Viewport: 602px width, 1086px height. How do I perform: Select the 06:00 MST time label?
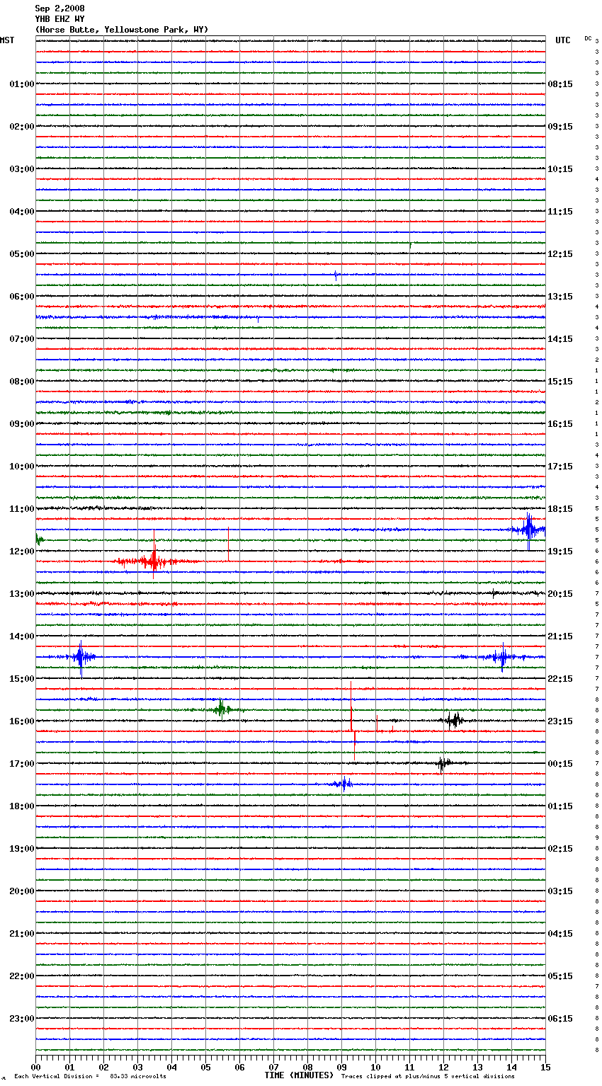(22, 297)
